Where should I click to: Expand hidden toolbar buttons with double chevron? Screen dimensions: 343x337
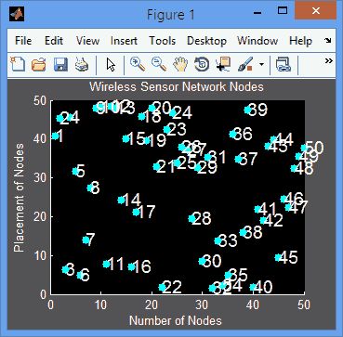pyautogui.click(x=328, y=60)
